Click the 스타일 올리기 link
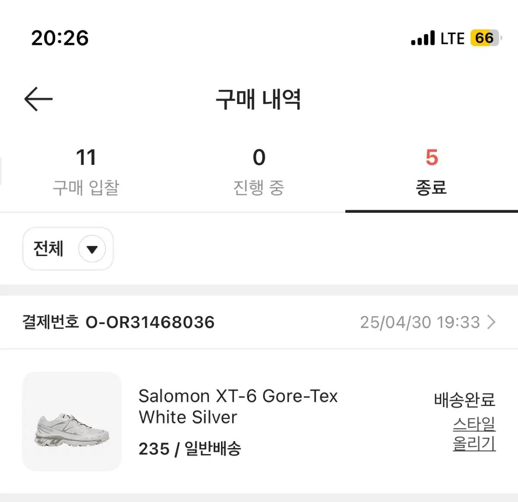This screenshot has width=518, height=502. click(x=474, y=433)
